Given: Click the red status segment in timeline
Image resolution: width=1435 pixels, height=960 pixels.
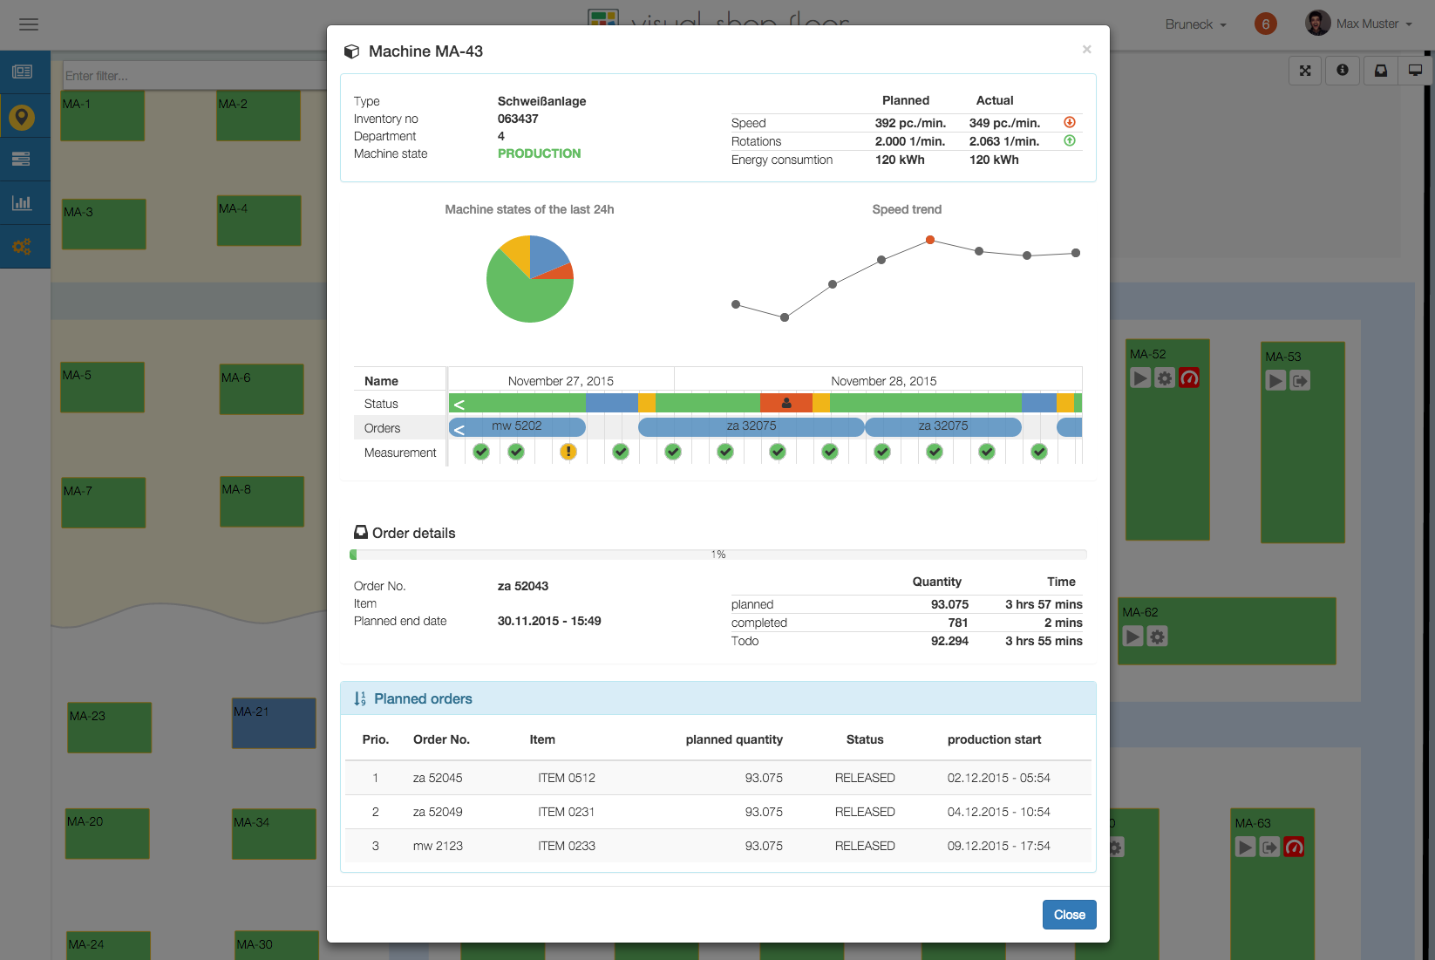Looking at the screenshot, I should point(786,403).
